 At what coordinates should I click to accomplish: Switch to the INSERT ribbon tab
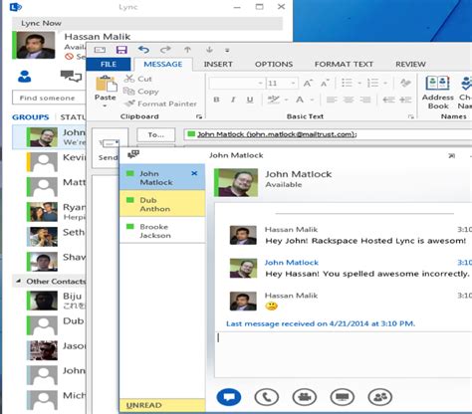point(218,64)
